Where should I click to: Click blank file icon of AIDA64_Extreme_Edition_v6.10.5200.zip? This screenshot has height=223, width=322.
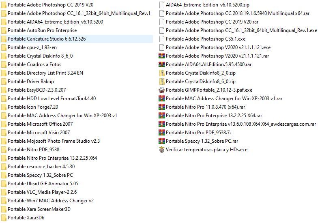162,5
